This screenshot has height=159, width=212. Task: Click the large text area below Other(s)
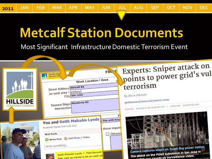(x=116, y=142)
